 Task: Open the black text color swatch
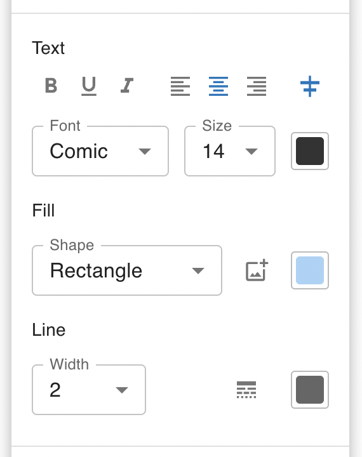pos(310,151)
